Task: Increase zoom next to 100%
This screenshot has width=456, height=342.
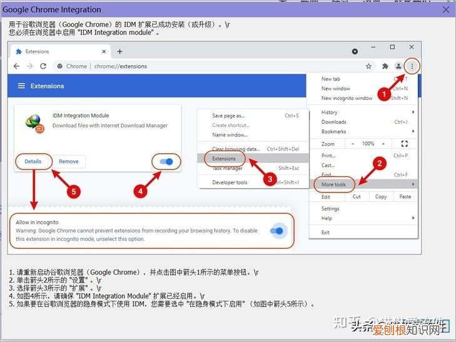Action: coord(383,144)
